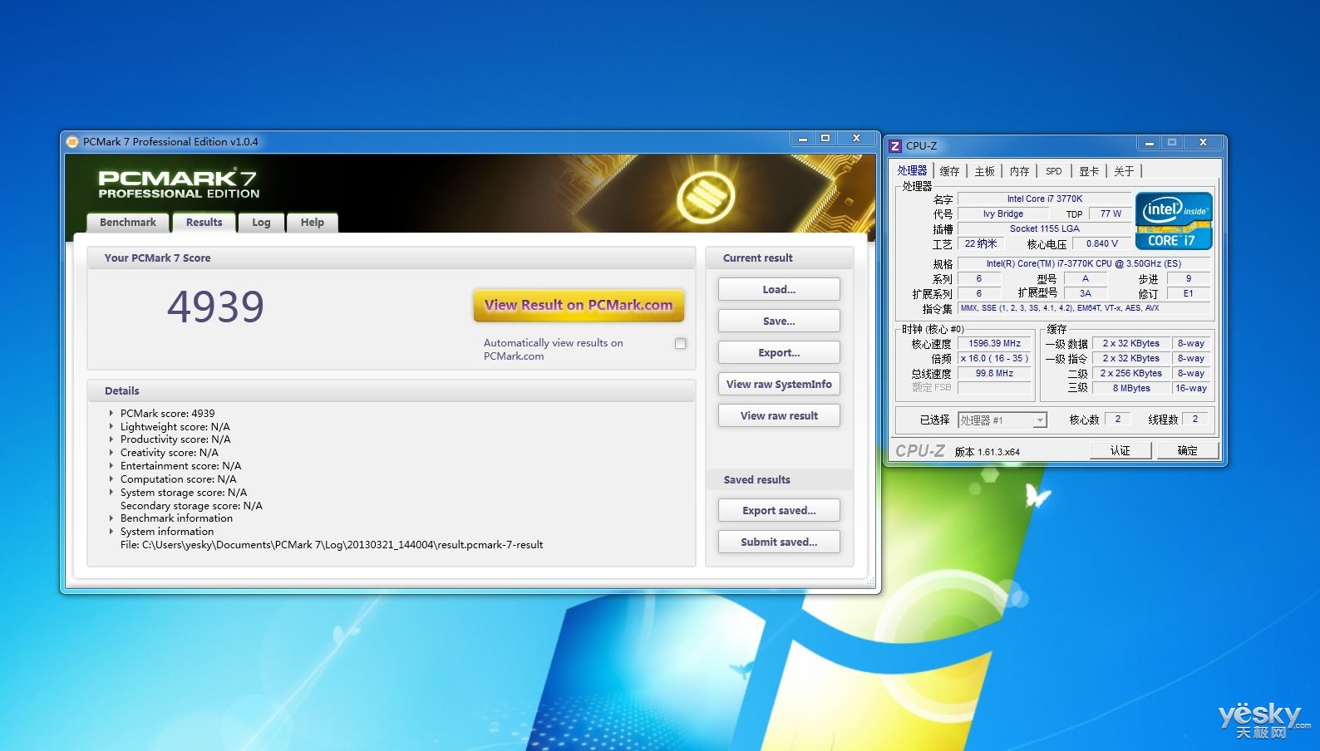Click the 99.8 MHz bus speed value

[994, 373]
